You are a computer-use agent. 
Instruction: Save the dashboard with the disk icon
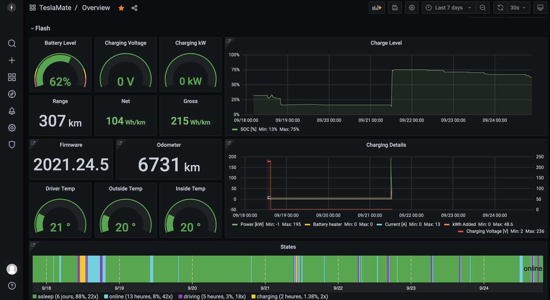pos(395,8)
